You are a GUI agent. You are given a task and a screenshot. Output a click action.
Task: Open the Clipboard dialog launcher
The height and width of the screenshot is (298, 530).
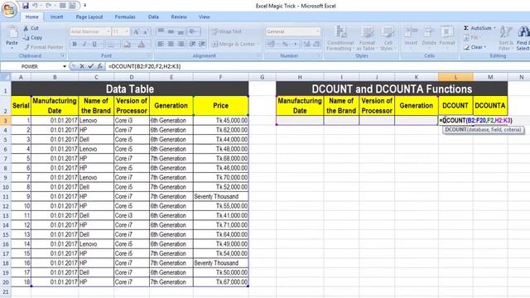pyautogui.click(x=63, y=55)
